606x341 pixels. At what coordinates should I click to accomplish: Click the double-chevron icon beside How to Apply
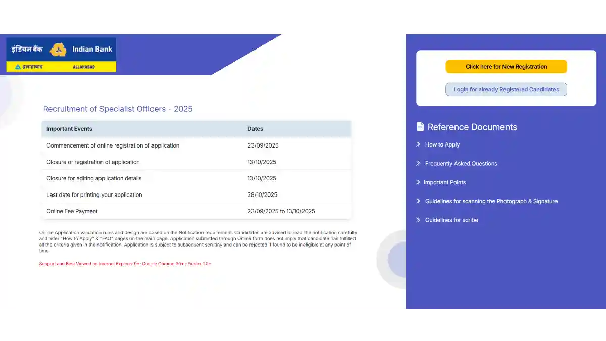pos(418,144)
